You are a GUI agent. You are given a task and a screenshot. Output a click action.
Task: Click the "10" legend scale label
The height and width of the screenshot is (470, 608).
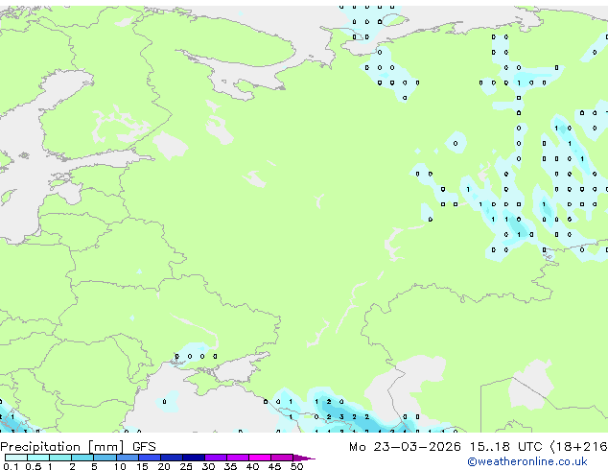120,466
